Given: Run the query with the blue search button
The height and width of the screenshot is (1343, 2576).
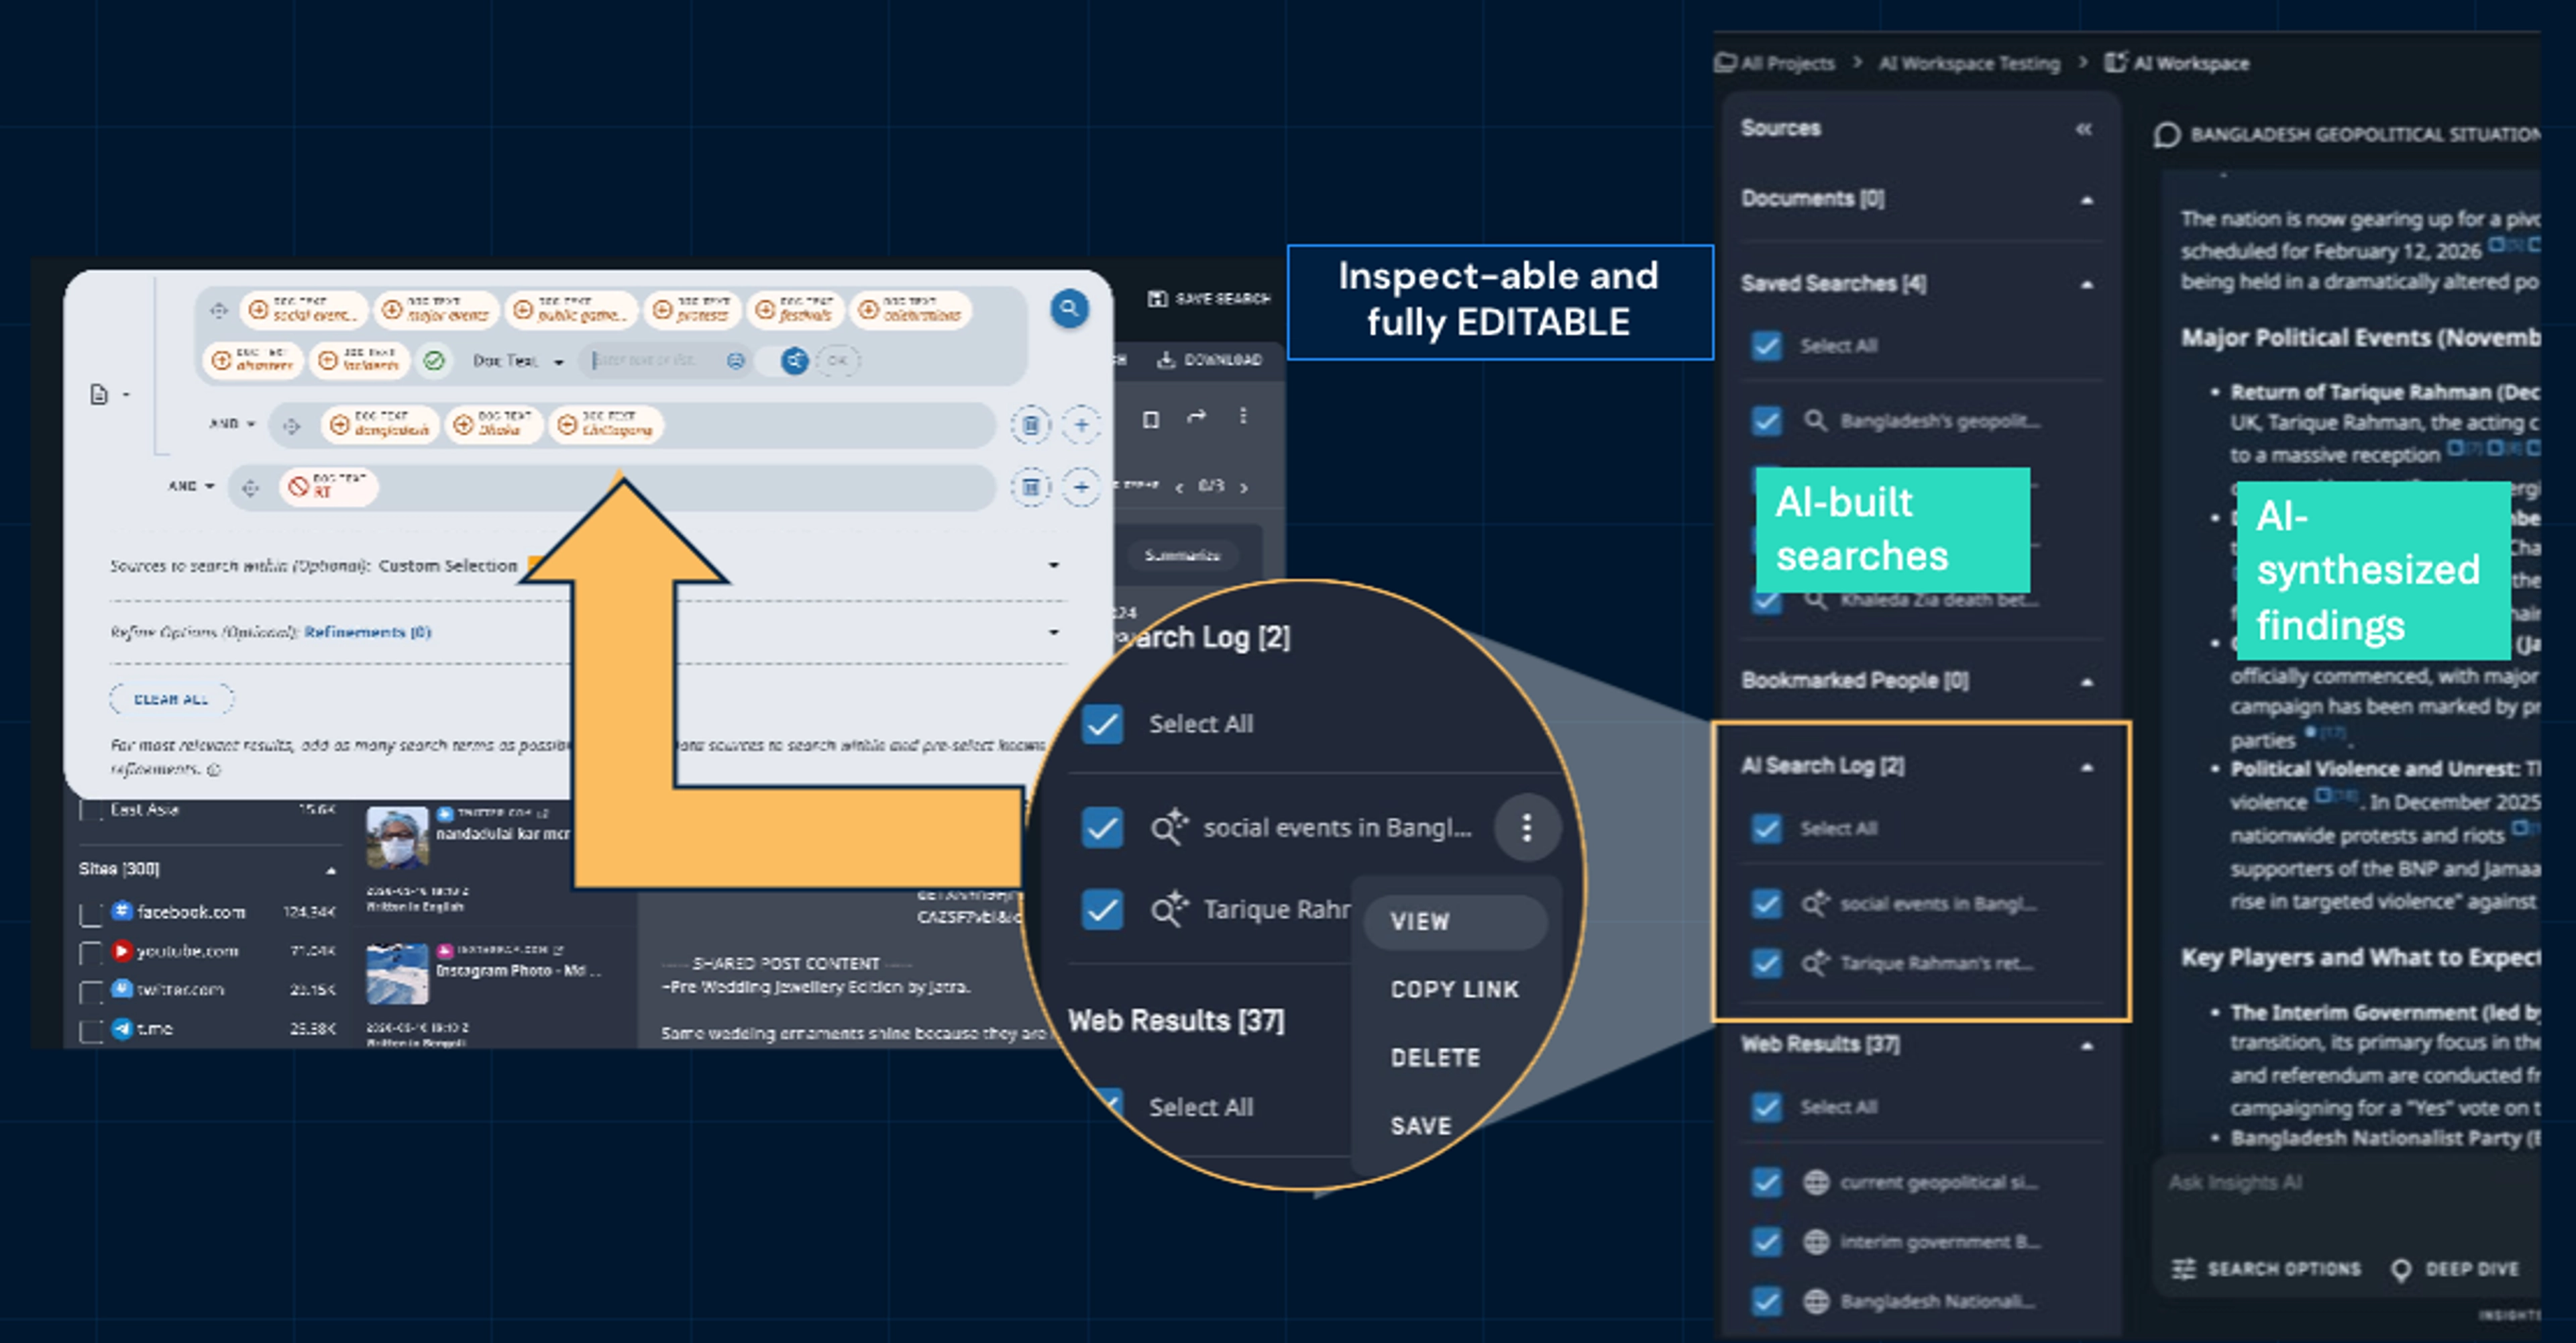Looking at the screenshot, I should click(1069, 308).
